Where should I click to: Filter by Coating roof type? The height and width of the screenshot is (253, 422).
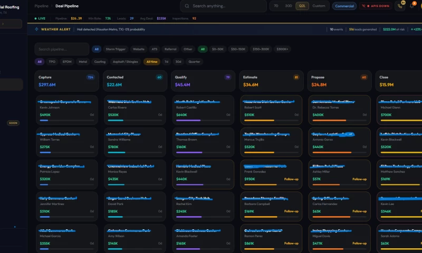tap(100, 62)
